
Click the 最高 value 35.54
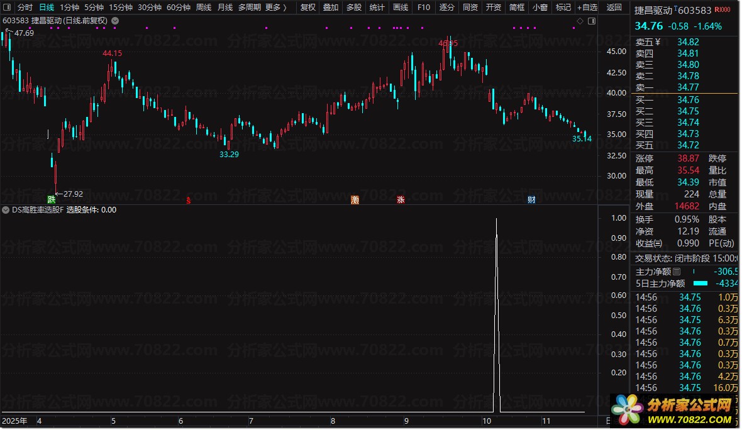click(687, 170)
